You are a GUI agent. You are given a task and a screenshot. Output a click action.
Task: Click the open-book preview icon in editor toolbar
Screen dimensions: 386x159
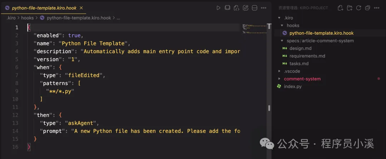[x=227, y=8]
